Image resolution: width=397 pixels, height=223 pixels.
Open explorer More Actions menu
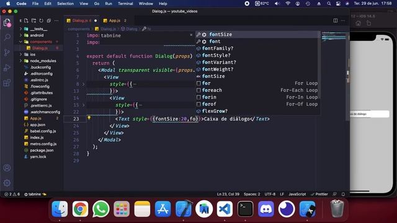[x=56, y=20]
